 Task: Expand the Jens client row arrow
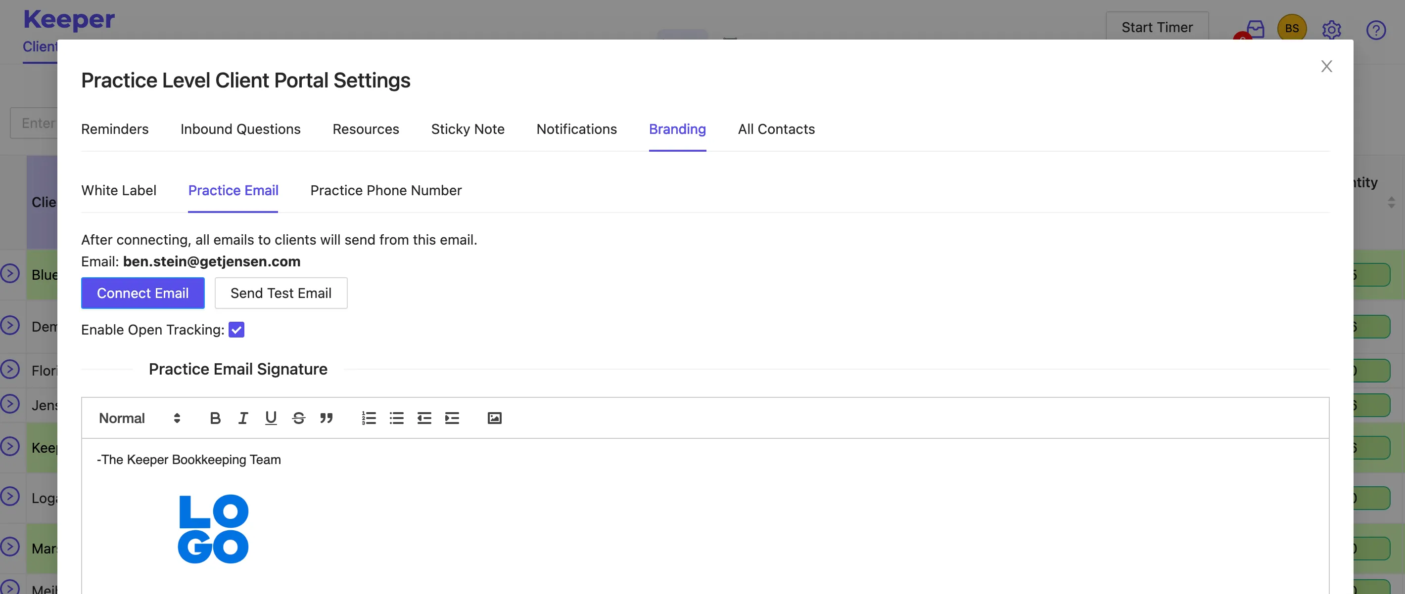pyautogui.click(x=10, y=404)
